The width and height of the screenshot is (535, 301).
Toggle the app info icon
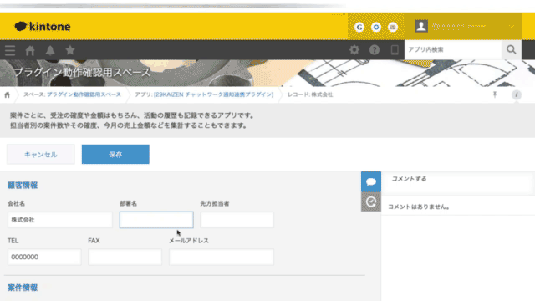click(x=517, y=94)
